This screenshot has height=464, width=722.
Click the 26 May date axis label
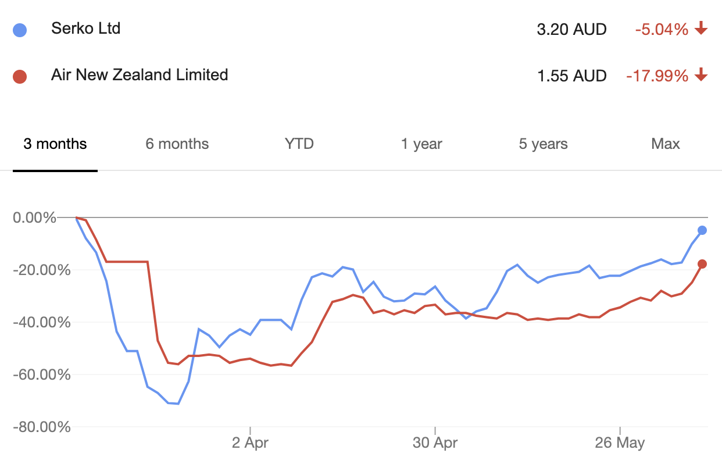tap(620, 443)
